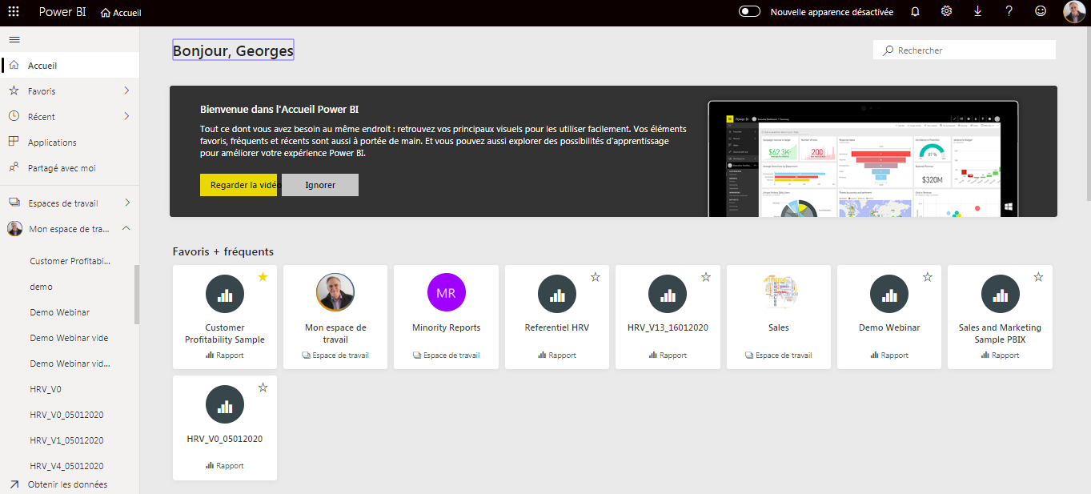The height and width of the screenshot is (494, 1091).
Task: Open notifications bell icon
Action: [x=916, y=12]
